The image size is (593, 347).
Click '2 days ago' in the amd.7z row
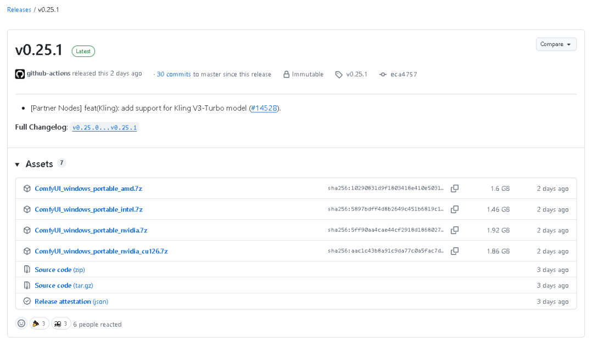(x=552, y=189)
